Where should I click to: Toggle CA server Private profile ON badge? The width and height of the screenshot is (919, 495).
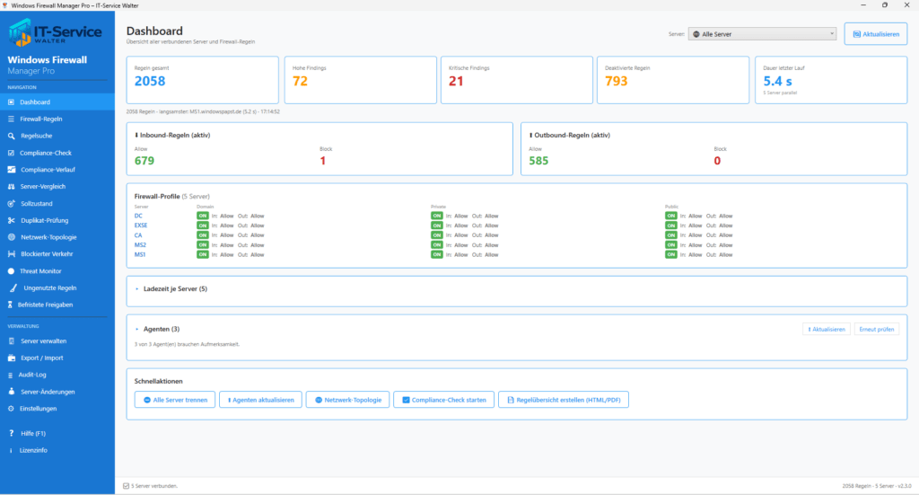[437, 235]
